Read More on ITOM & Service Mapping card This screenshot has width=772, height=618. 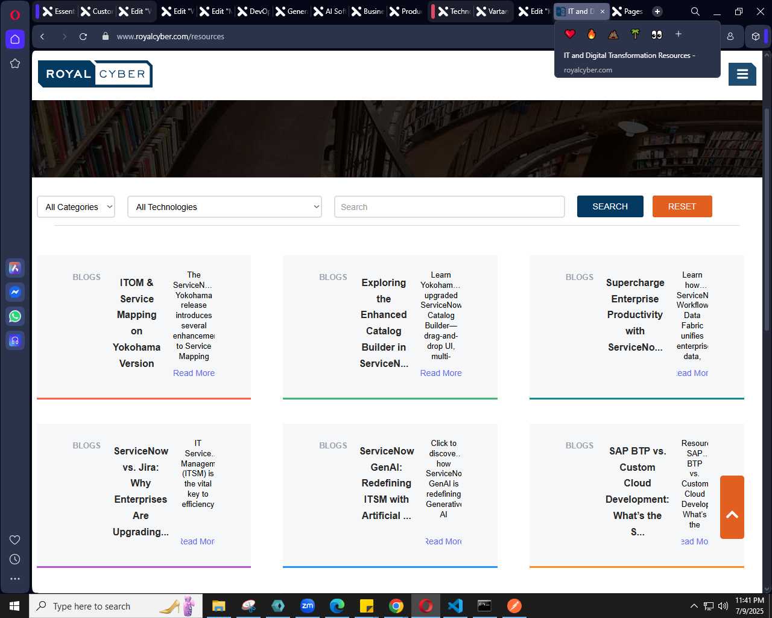(x=194, y=373)
